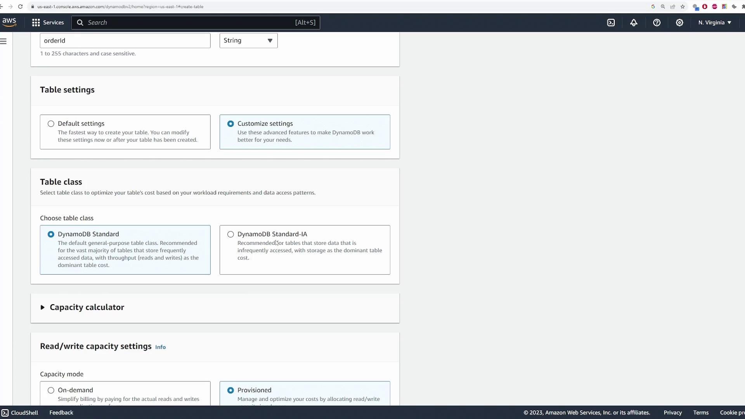
Task: Click the gray circle extension icon with blue badge
Action: (695, 7)
